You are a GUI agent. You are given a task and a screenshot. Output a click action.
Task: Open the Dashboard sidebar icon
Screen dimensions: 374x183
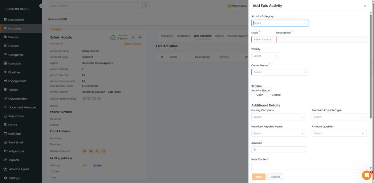(5, 20)
